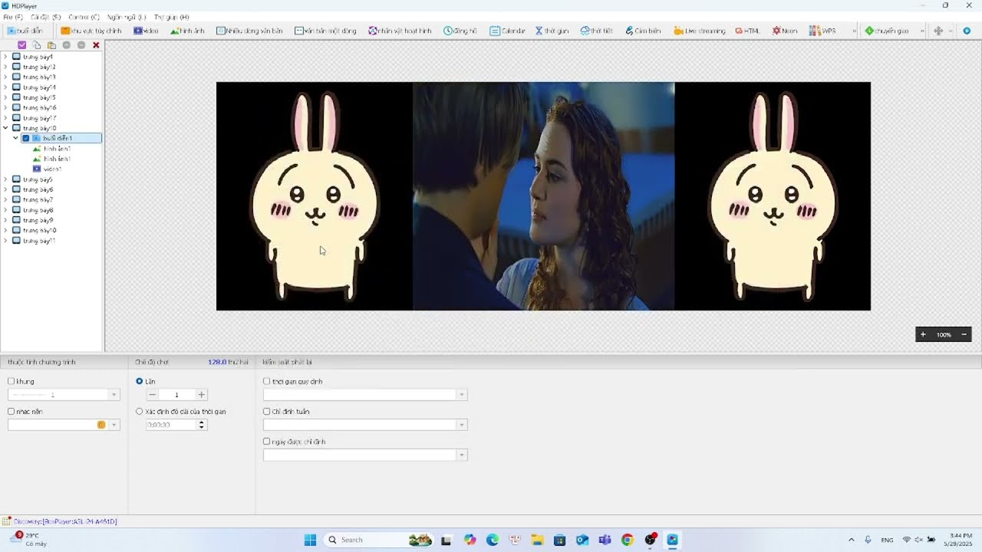Image resolution: width=982 pixels, height=552 pixels.
Task: Click the blue play preview icon
Action: (967, 31)
